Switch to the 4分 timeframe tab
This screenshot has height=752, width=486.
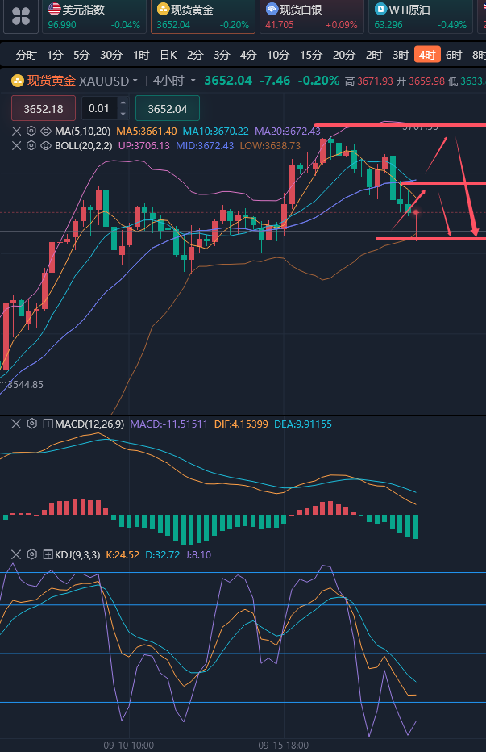coord(248,55)
